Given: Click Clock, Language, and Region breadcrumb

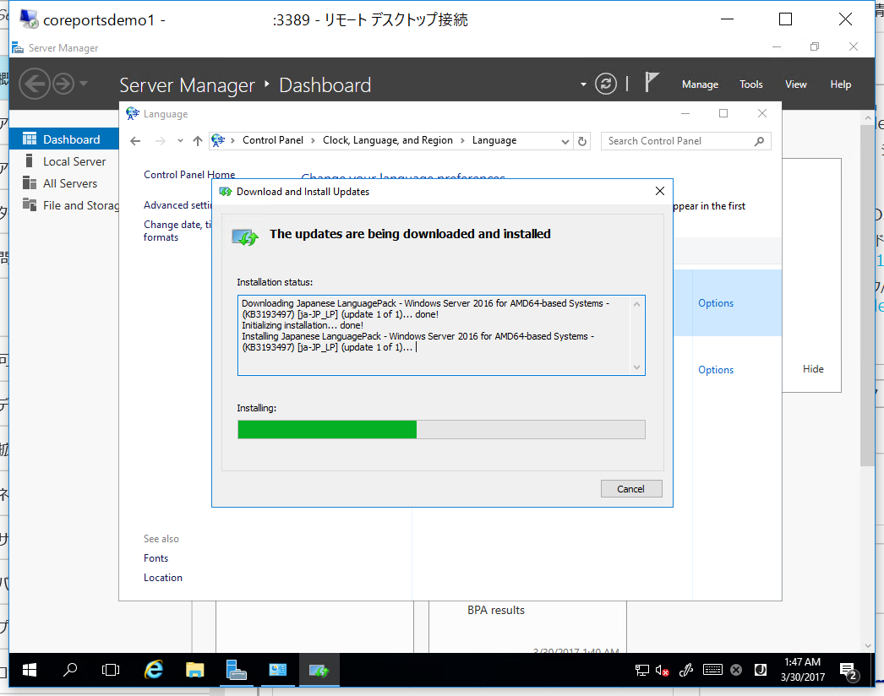Looking at the screenshot, I should (x=388, y=140).
